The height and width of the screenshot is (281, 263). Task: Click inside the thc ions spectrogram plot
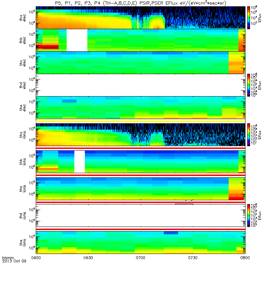(141, 189)
